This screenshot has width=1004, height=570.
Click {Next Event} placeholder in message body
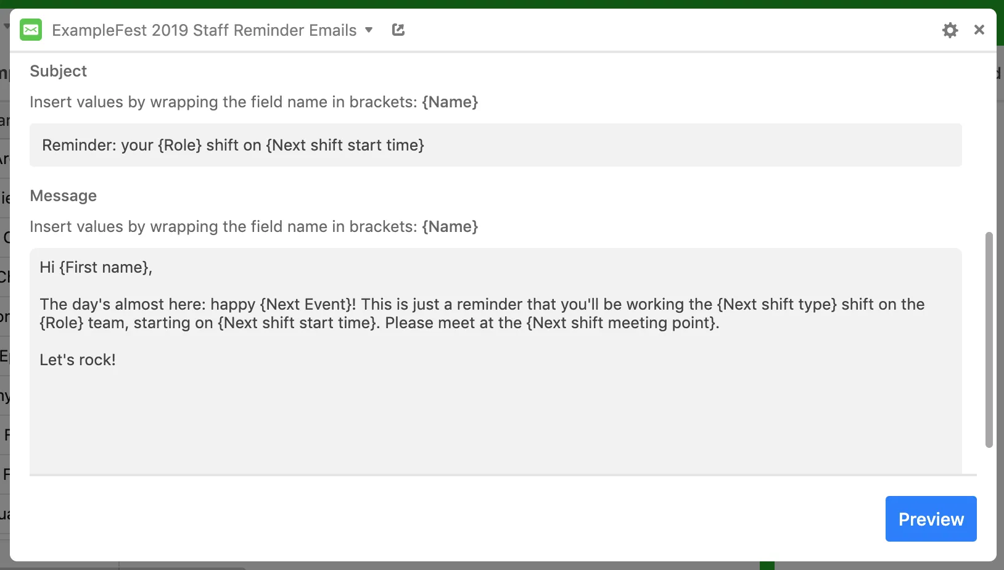pos(306,304)
